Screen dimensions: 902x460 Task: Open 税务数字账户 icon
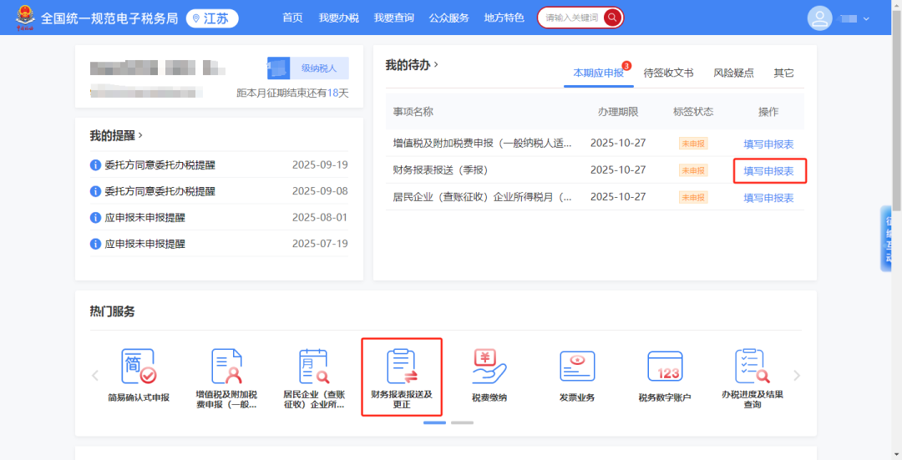pyautogui.click(x=665, y=366)
